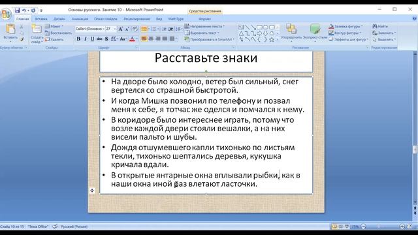Toggle underline formatting
This screenshot has width=418, height=235.
tap(92, 39)
